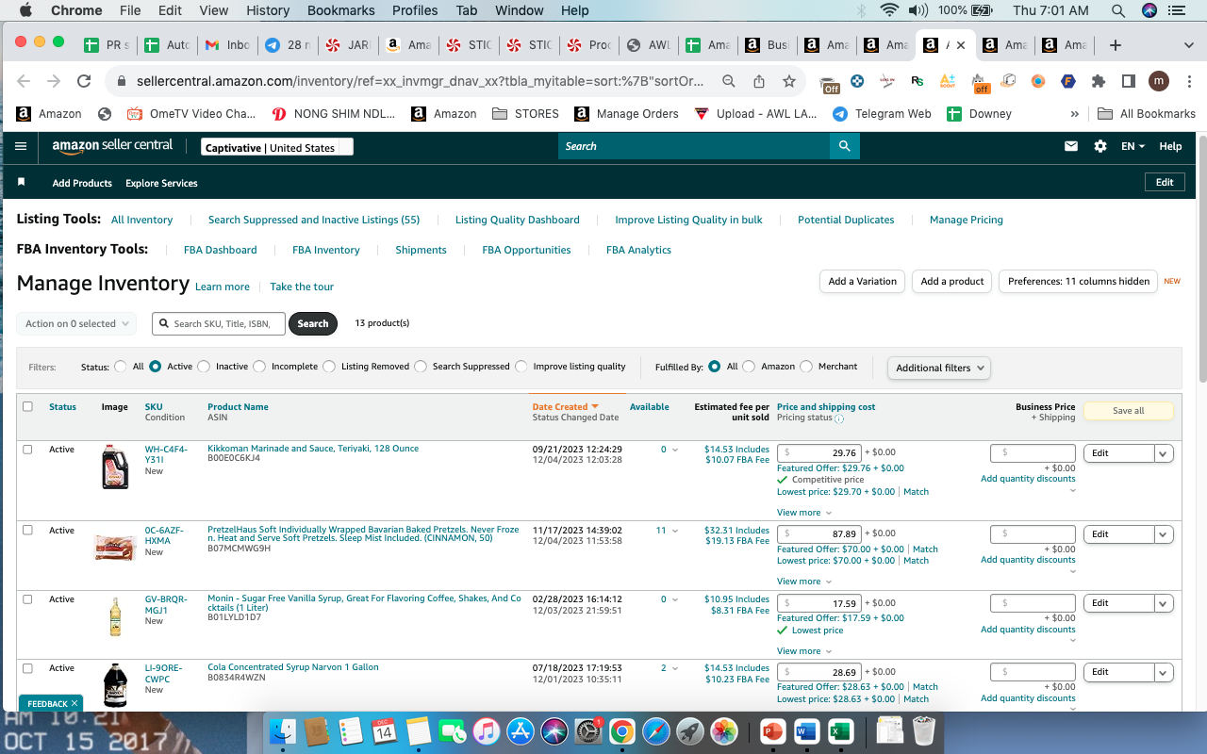
Task: Open the 'Manage Pricing' link
Action: [967, 220]
